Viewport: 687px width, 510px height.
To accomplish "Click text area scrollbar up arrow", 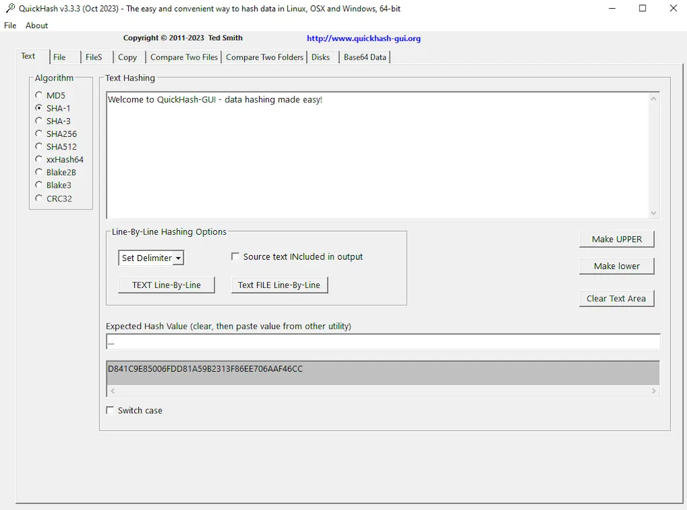I will tap(653, 99).
